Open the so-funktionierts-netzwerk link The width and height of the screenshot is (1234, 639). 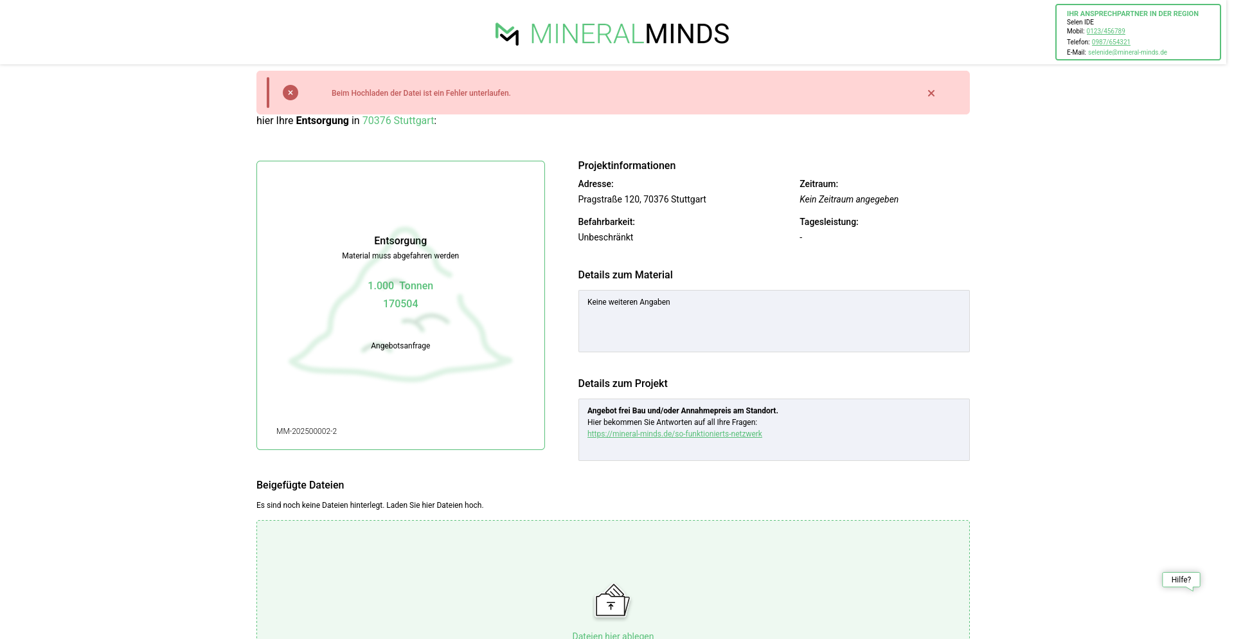click(674, 434)
